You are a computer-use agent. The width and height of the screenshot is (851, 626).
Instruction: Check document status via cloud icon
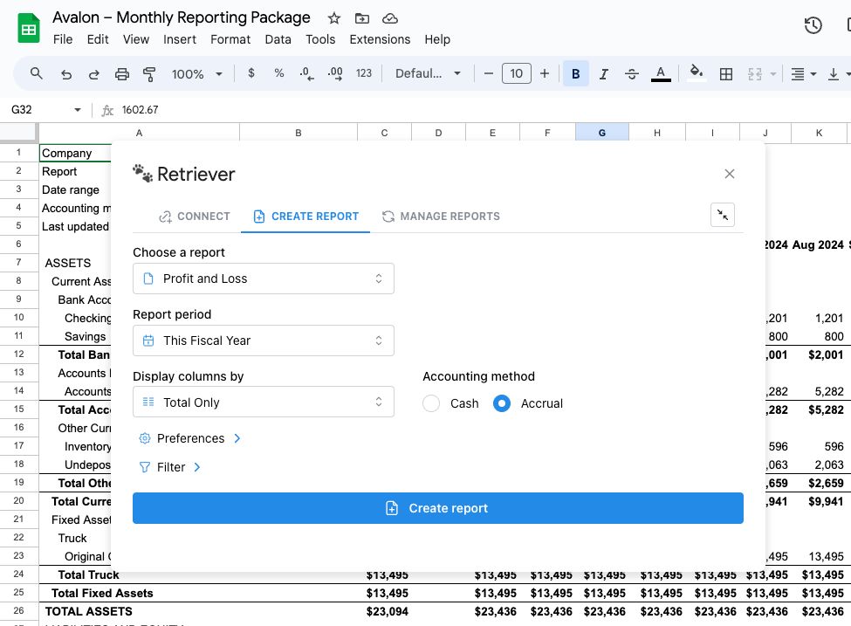(x=390, y=17)
